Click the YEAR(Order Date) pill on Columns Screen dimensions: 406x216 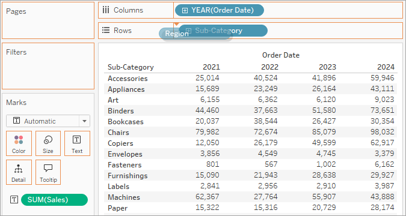point(220,10)
